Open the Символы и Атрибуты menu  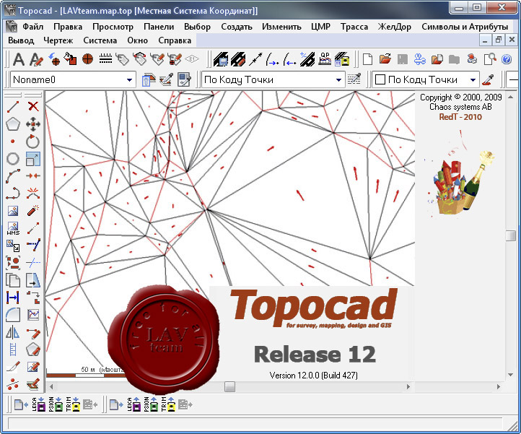click(465, 27)
